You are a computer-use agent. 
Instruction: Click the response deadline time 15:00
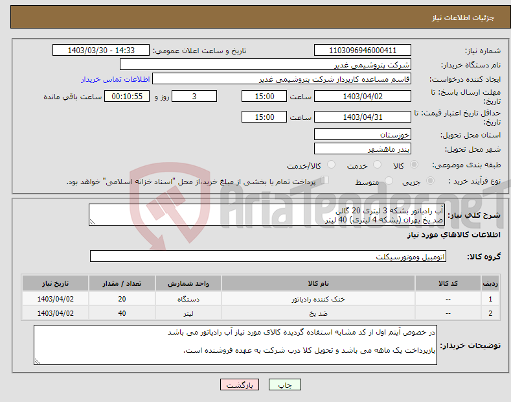click(x=264, y=96)
